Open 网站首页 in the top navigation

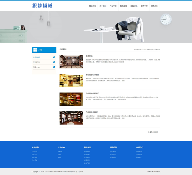click(92, 6)
